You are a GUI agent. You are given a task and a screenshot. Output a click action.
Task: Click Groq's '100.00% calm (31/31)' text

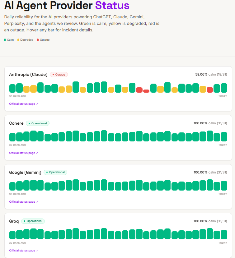click(x=210, y=221)
